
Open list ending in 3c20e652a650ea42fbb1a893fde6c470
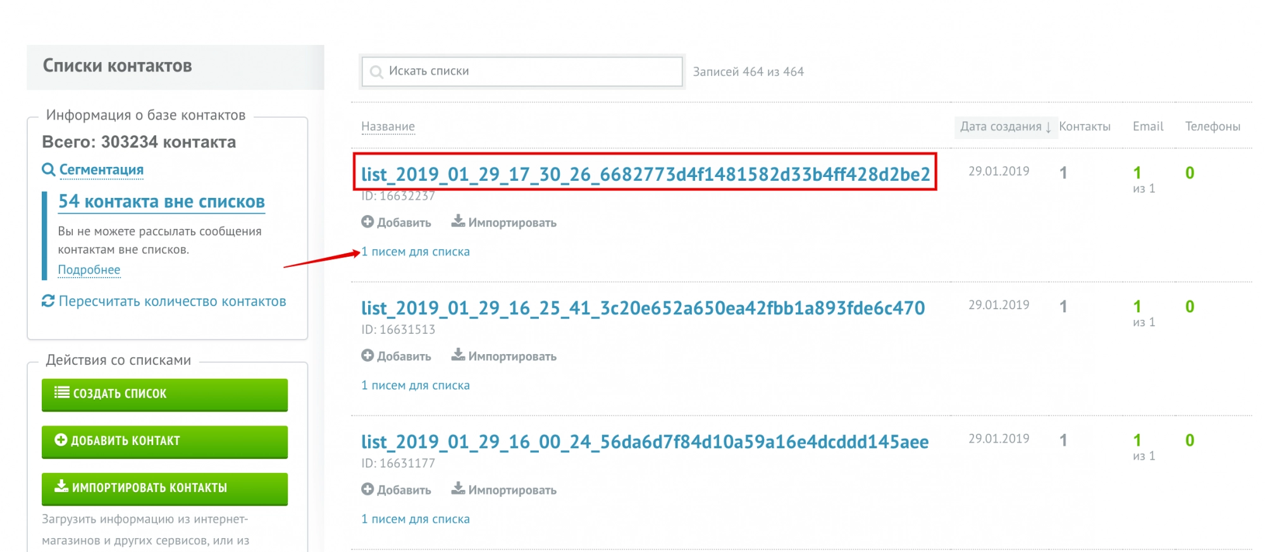[643, 308]
